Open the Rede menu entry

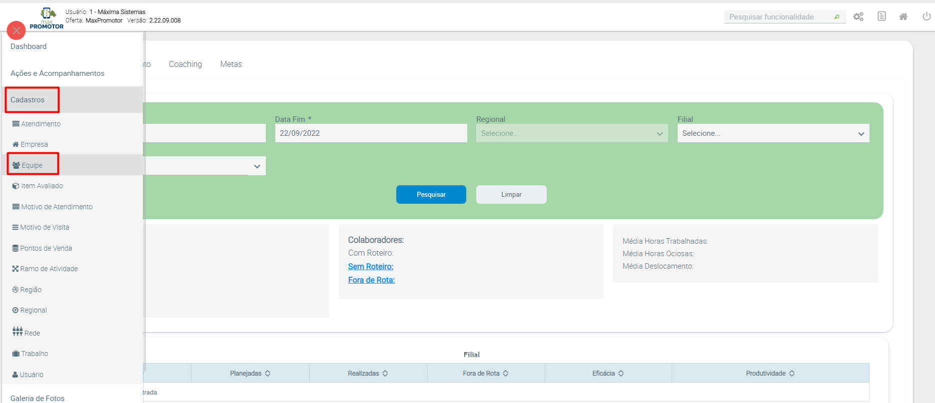[32, 333]
